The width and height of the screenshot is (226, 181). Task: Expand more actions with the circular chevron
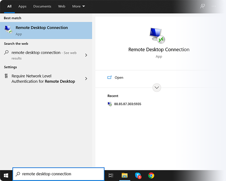[157, 88]
